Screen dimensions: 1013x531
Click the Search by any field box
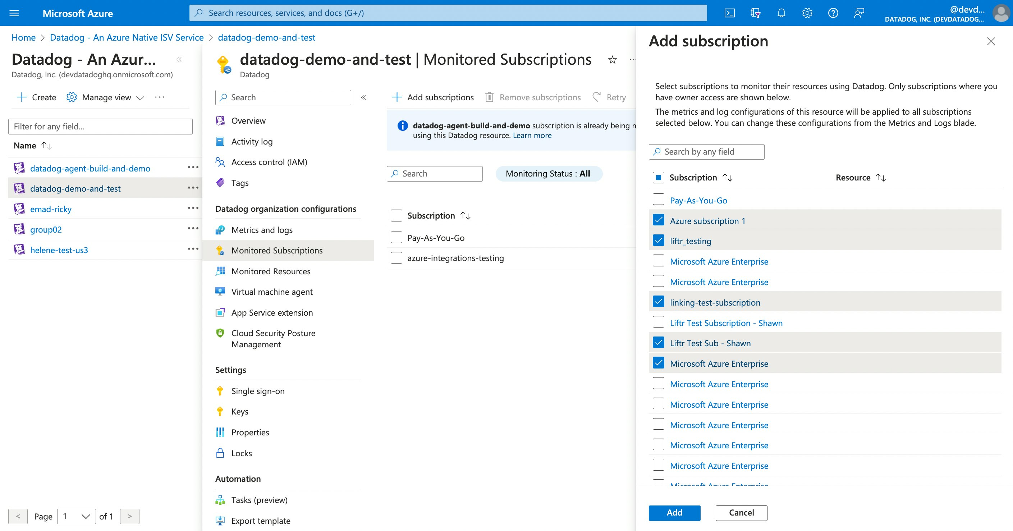(707, 151)
